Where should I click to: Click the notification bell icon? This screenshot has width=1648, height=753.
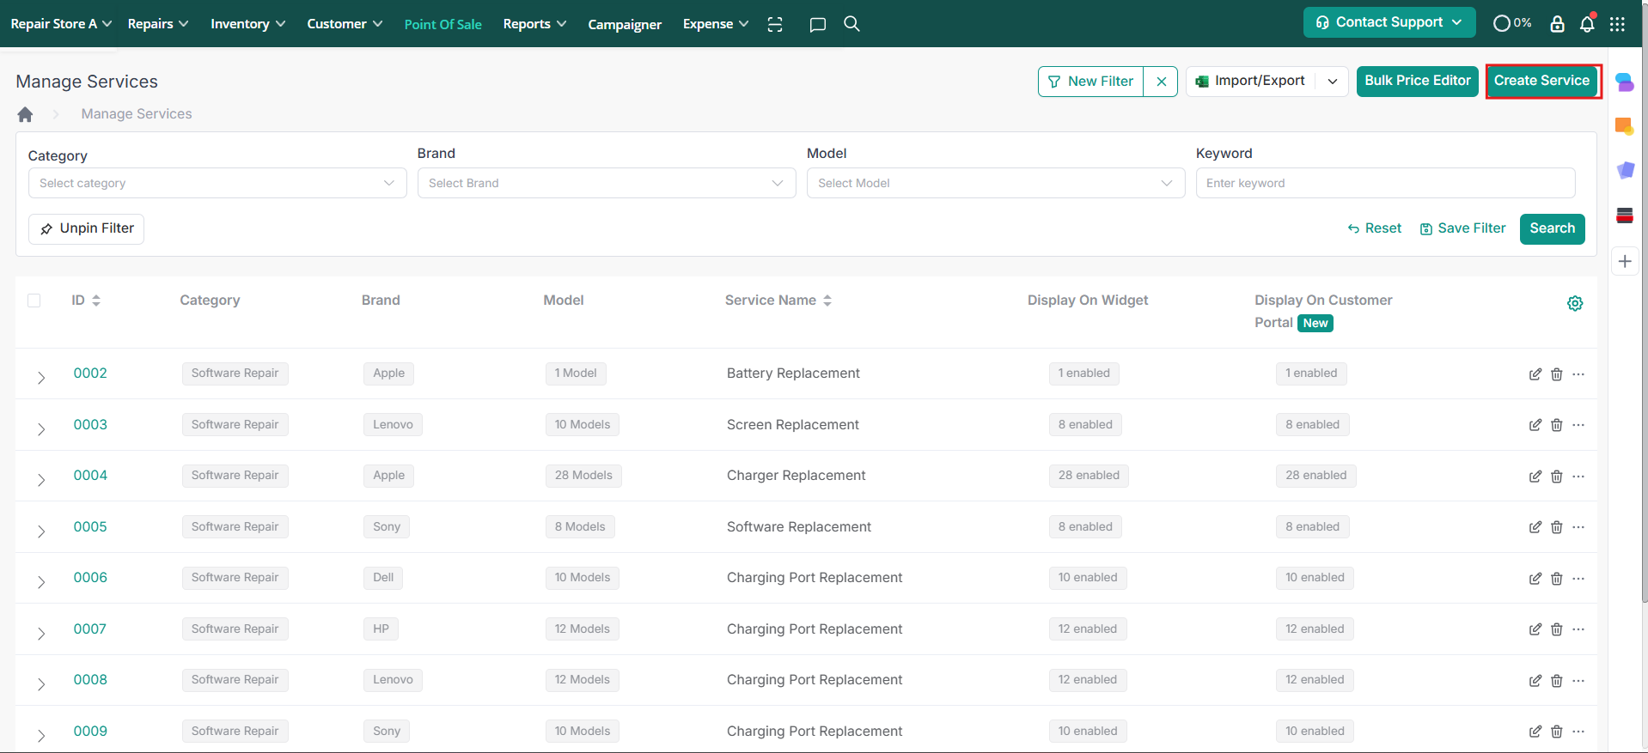[x=1586, y=24]
